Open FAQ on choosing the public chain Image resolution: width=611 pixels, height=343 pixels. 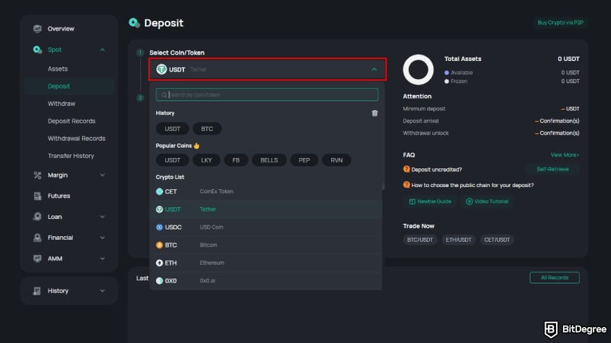pos(472,185)
